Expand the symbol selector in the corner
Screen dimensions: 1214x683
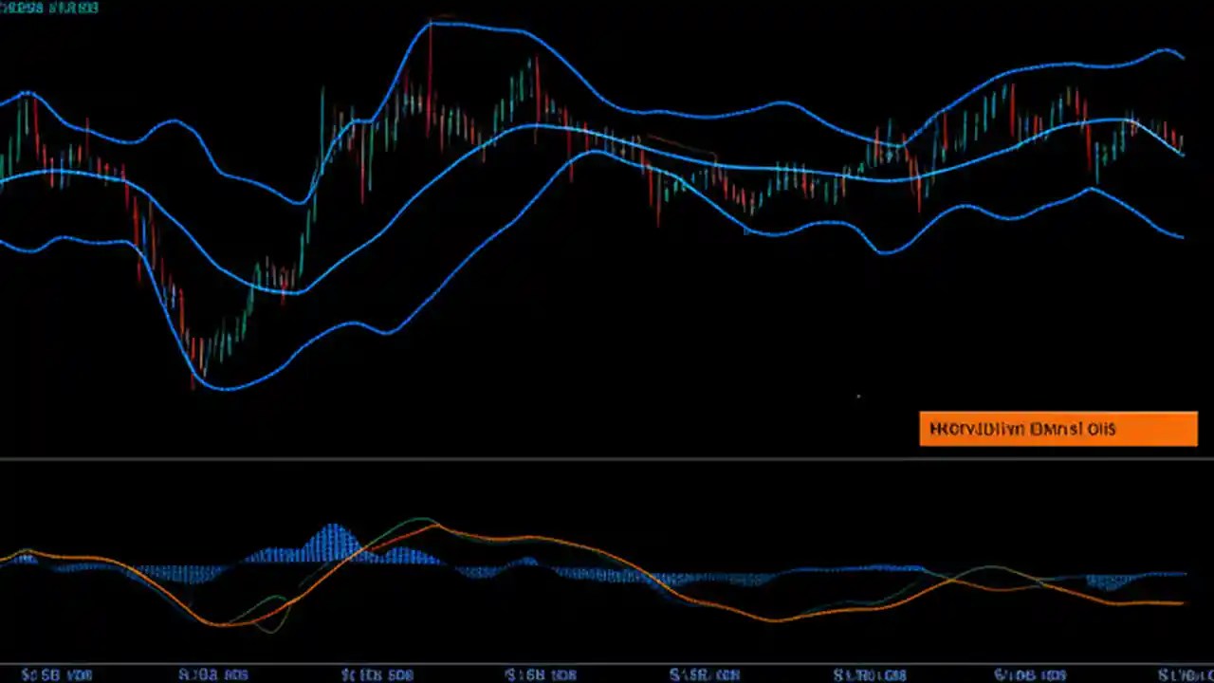[x=47, y=9]
